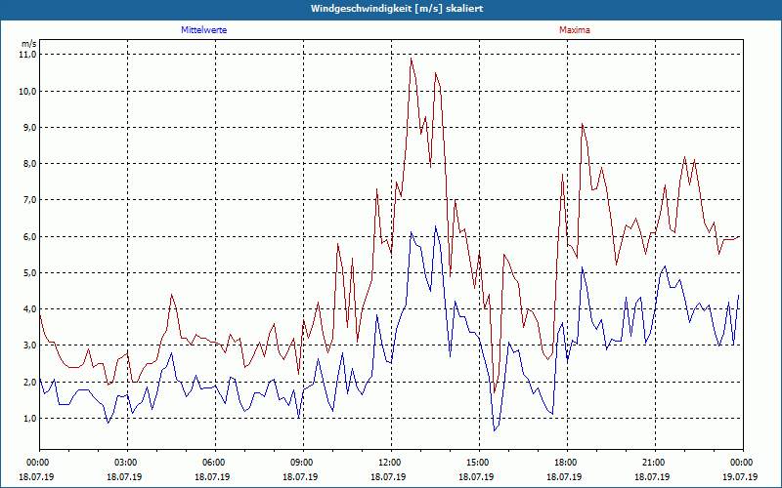Click the lowest dip of blue Mittelwerte line
The image size is (782, 488).
[x=495, y=430]
